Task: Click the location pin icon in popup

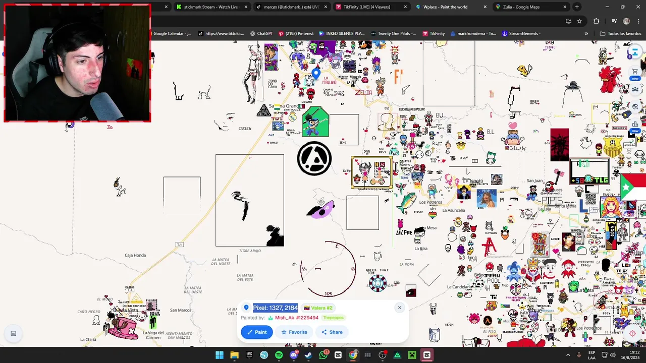Action: (246, 308)
